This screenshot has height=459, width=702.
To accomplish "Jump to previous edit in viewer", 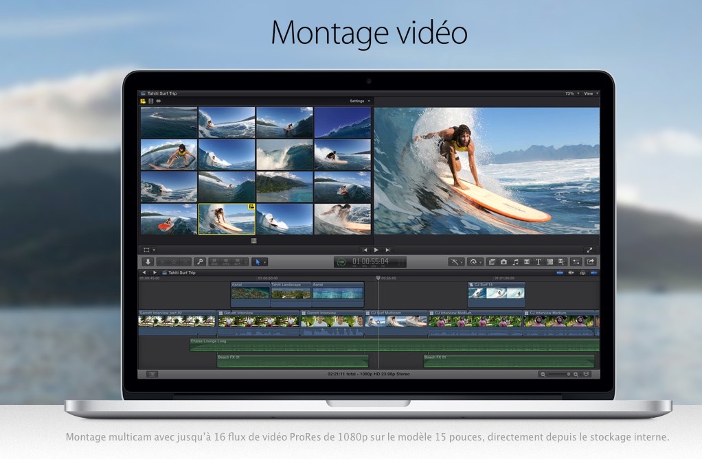I will point(365,250).
